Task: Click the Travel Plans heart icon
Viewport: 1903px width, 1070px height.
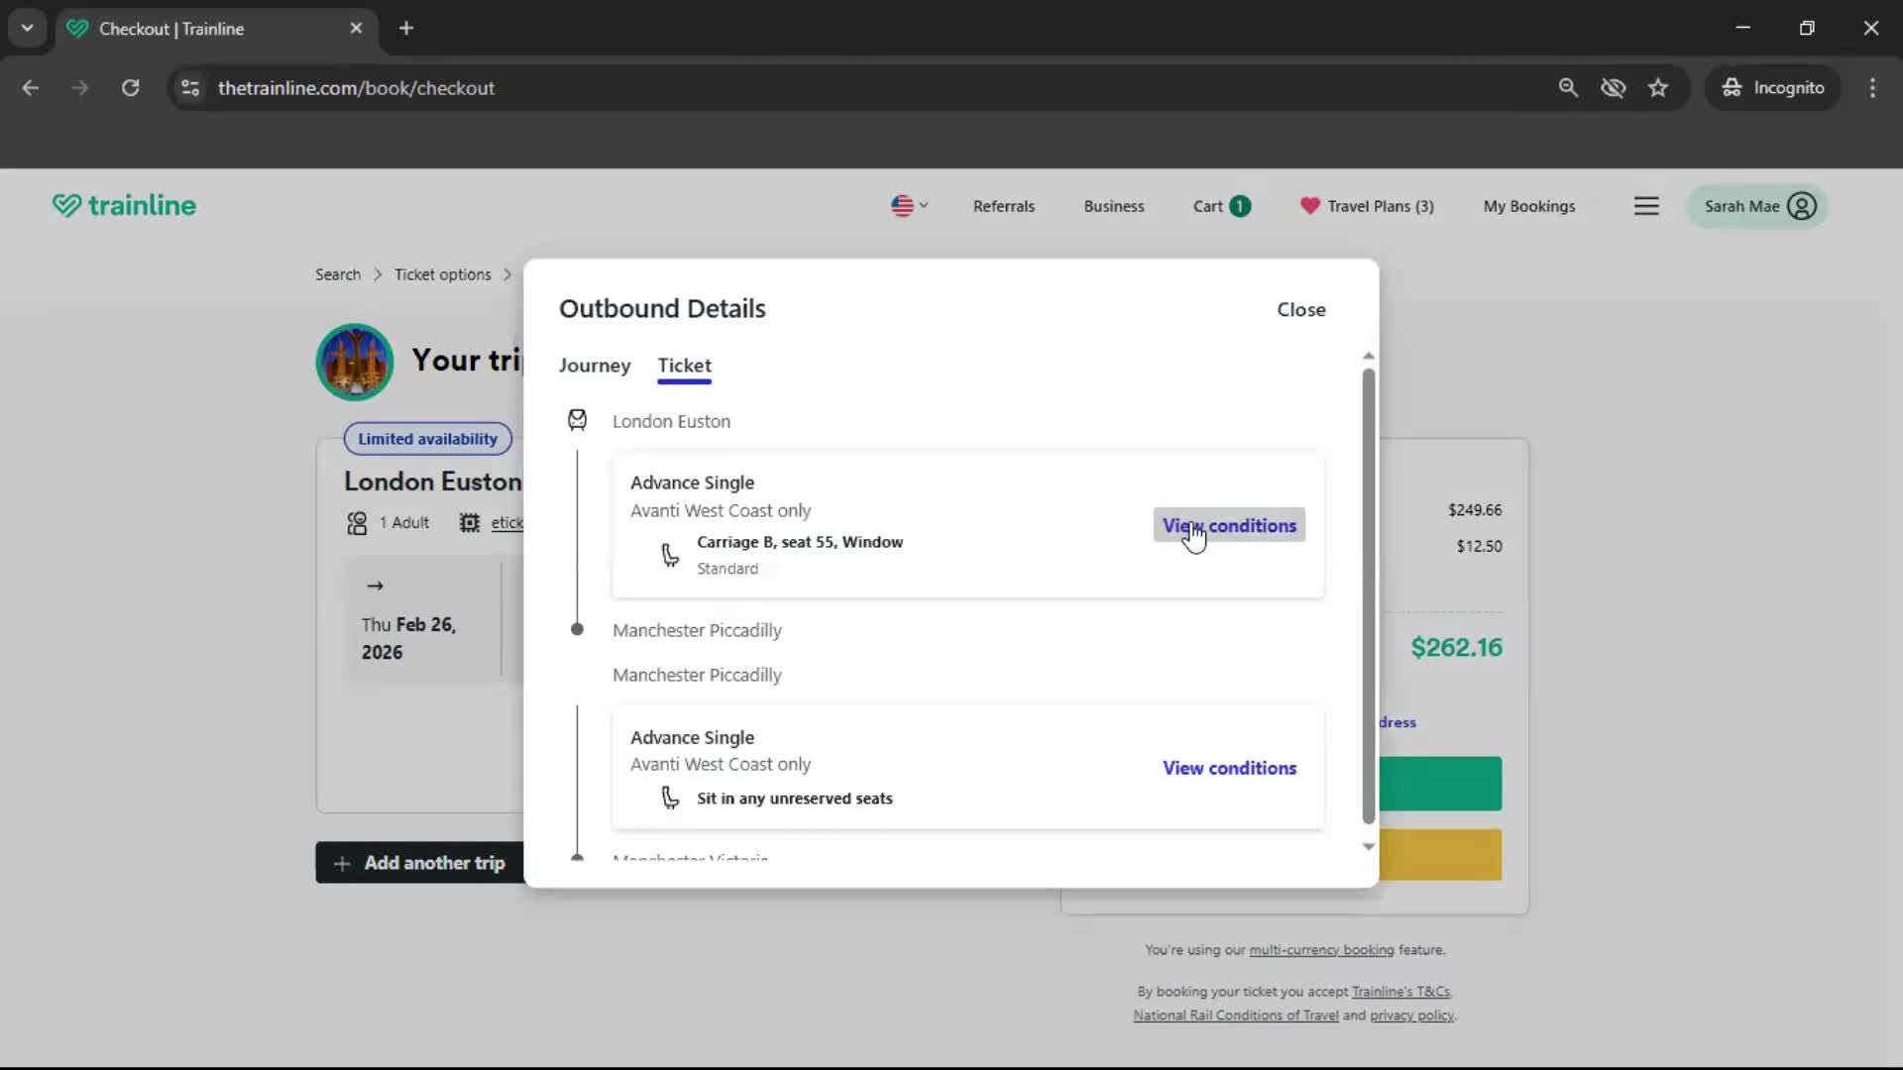Action: tap(1308, 206)
